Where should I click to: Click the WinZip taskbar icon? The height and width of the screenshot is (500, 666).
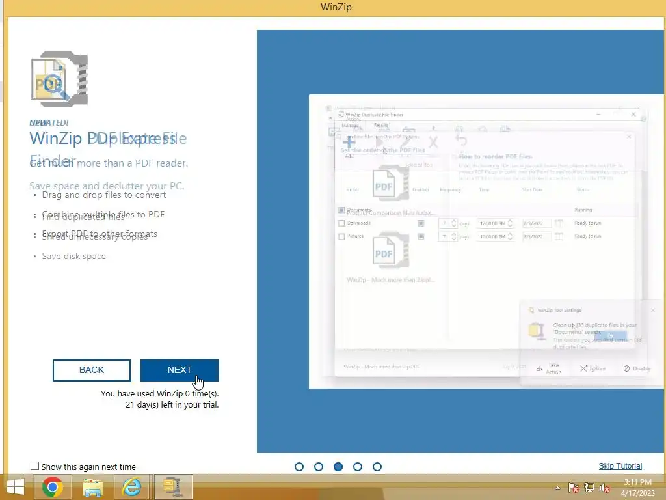tap(173, 487)
